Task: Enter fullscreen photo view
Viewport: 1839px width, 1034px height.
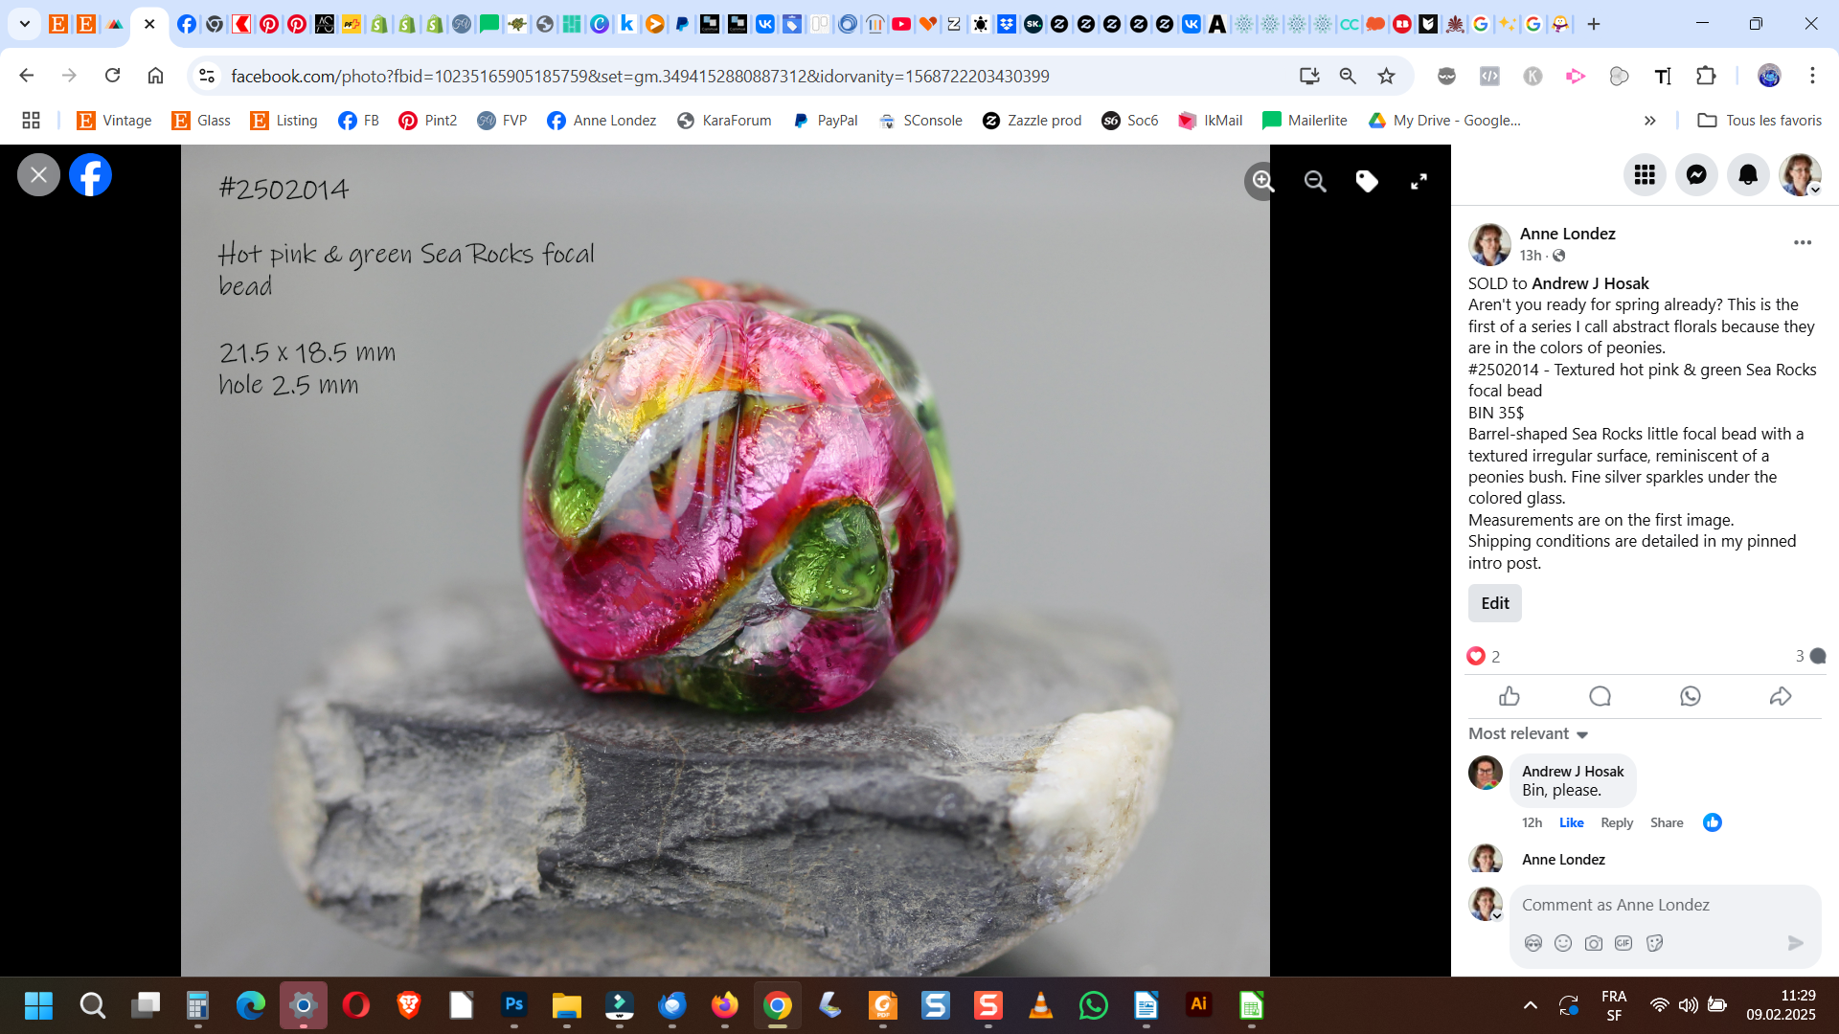Action: [1419, 181]
